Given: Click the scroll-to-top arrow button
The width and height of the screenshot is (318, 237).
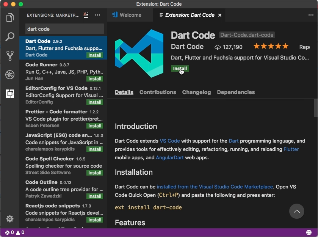Looking at the screenshot, I should [x=296, y=211].
